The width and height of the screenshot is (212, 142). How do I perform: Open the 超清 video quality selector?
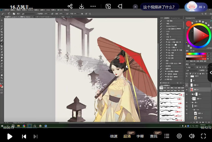tap(127, 136)
